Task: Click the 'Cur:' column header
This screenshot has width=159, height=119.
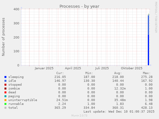Action: [x=60, y=73]
